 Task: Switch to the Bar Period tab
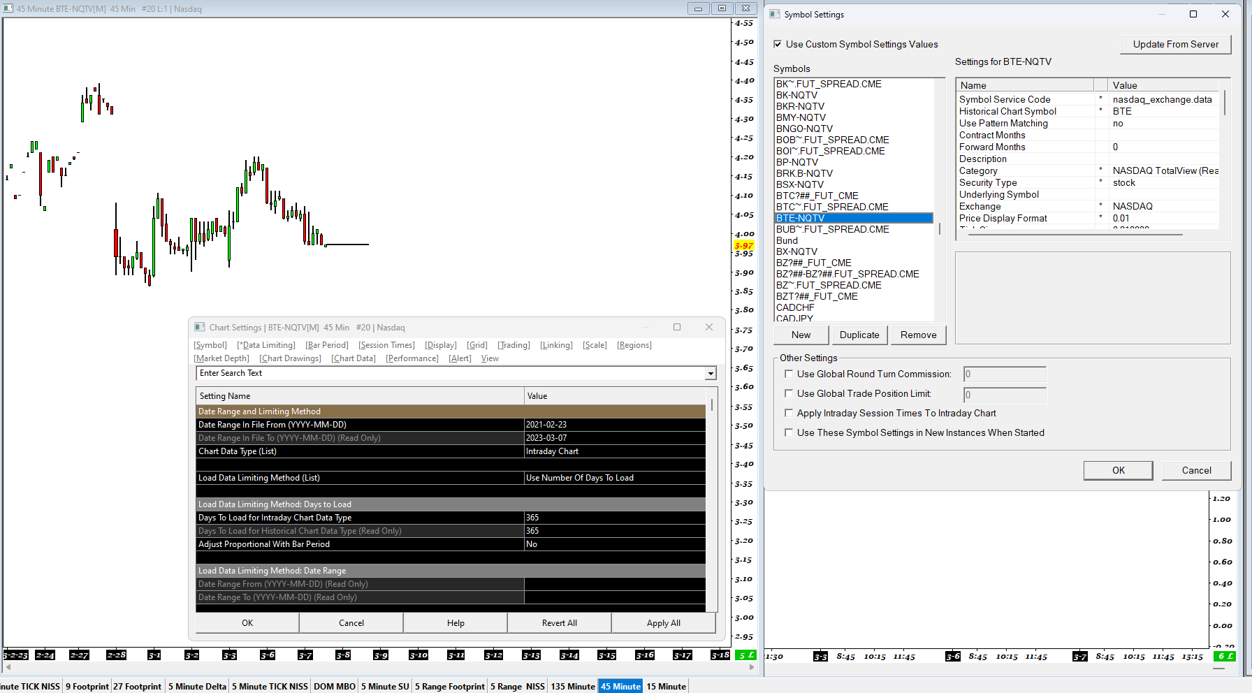coord(327,345)
